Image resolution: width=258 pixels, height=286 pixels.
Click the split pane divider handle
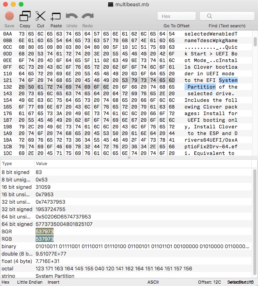(x=129, y=158)
